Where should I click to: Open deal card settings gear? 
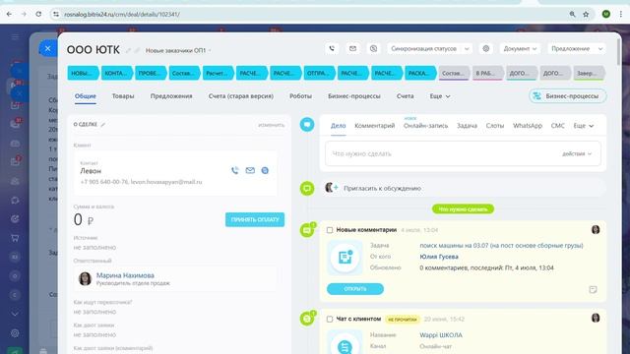point(485,48)
